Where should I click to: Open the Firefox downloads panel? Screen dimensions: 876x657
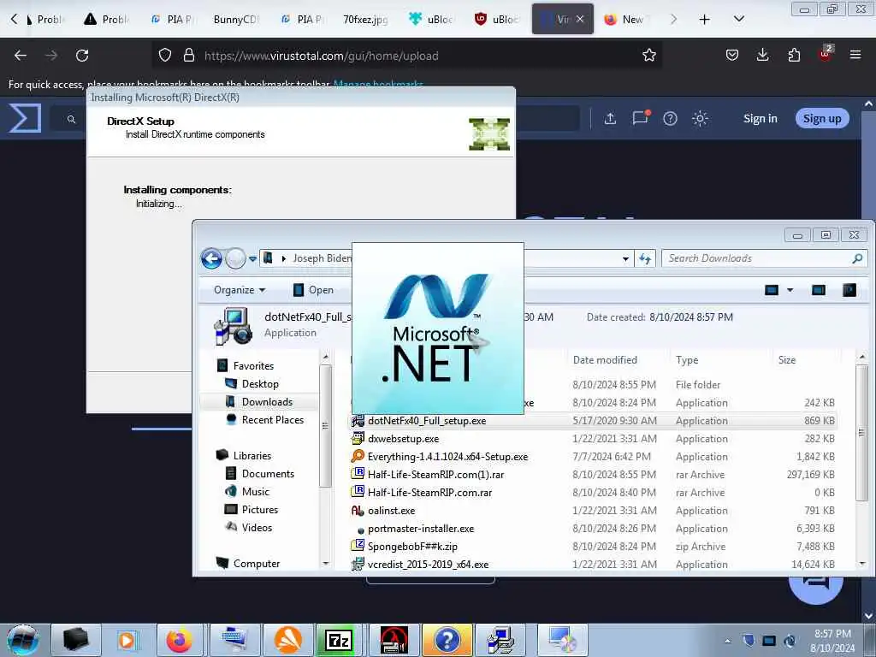[762, 56]
